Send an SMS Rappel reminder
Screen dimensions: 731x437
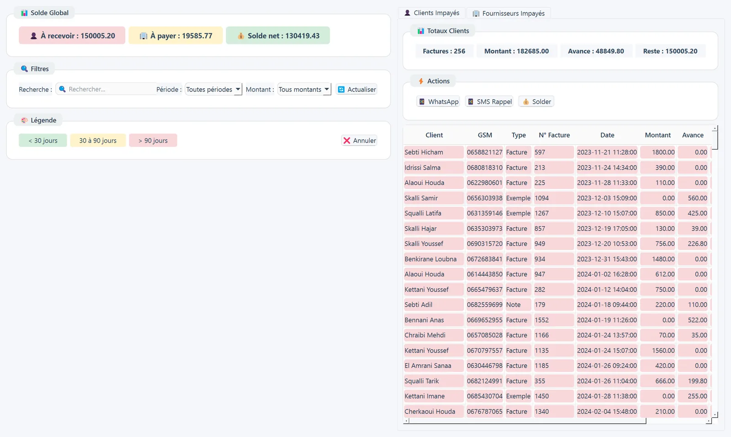pos(489,101)
